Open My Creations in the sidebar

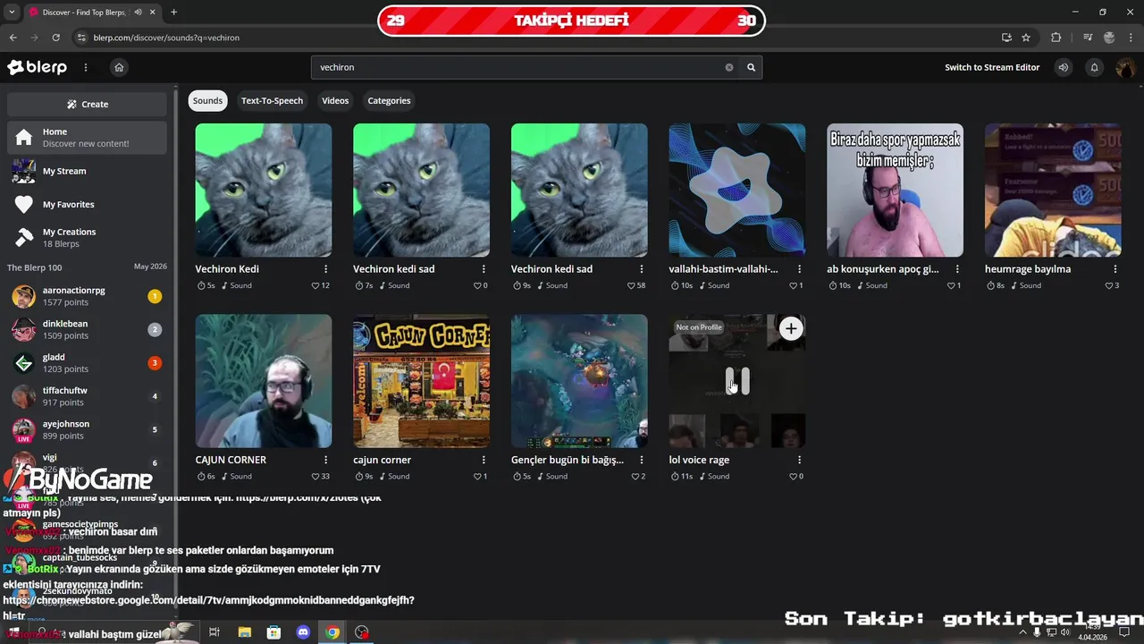pos(87,237)
